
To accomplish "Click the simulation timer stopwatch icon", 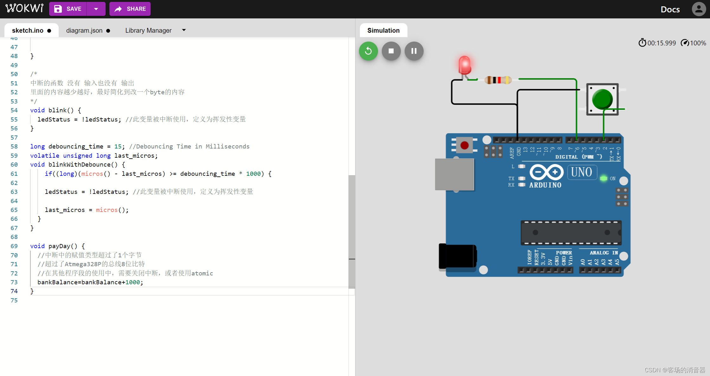I will click(x=642, y=43).
